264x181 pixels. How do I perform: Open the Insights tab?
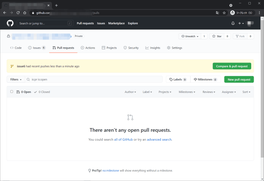(153, 48)
